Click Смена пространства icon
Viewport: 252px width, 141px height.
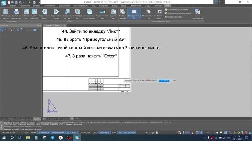pos(197,14)
